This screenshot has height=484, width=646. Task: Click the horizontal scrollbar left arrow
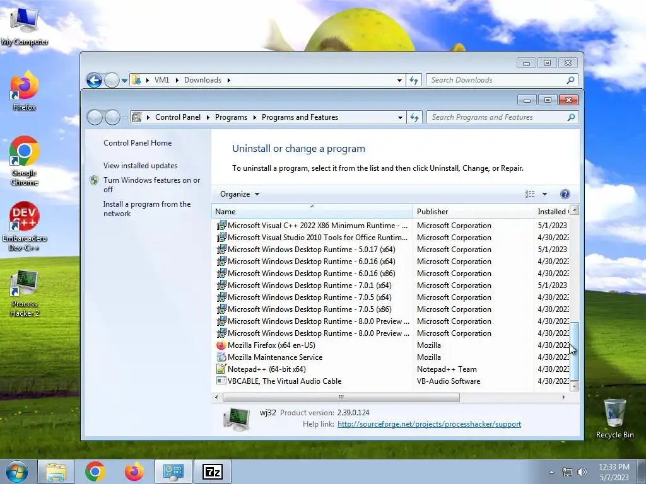[x=217, y=397]
